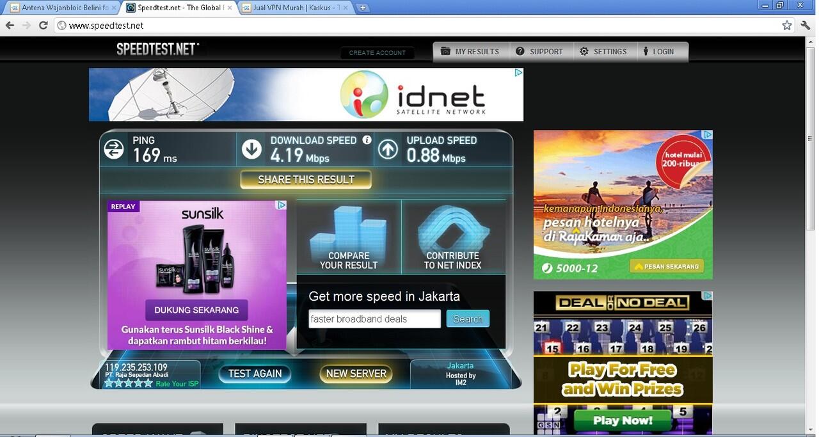Screen dimensions: 819x437
Task: Click download speed info icon
Action: (x=367, y=139)
